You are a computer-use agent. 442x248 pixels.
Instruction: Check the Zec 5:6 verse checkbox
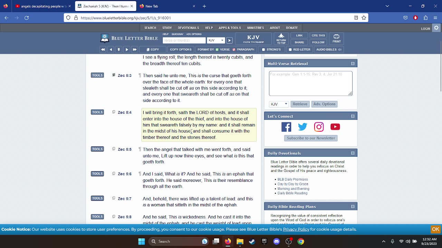[x=114, y=174]
